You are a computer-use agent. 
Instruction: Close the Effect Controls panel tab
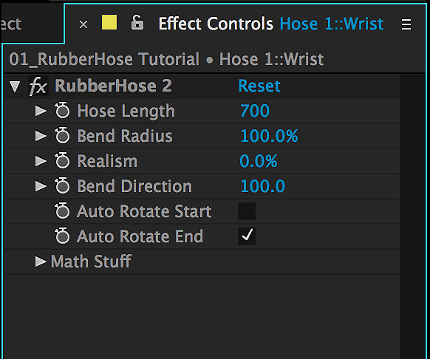click(83, 24)
